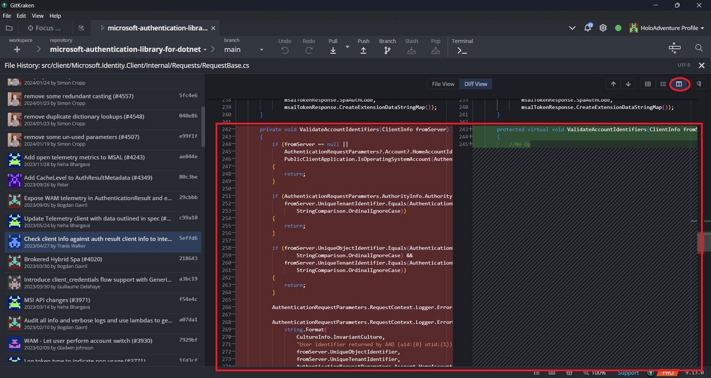Click the diff view vertical scrollbar thumb

704,242
